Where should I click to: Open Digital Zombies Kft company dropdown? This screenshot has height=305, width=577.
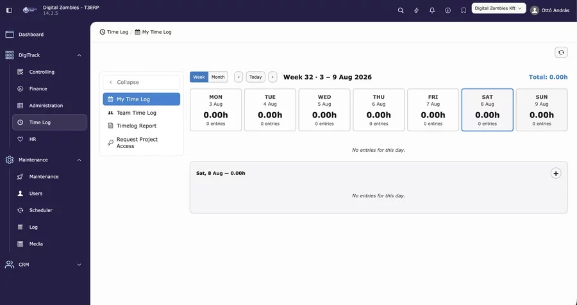click(x=499, y=8)
